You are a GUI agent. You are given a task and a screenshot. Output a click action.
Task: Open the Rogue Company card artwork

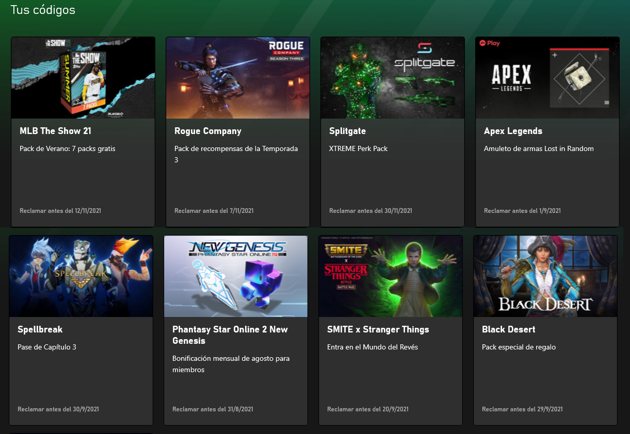(x=238, y=78)
